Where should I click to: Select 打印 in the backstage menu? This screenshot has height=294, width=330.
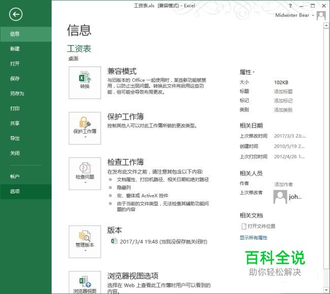coord(26,108)
